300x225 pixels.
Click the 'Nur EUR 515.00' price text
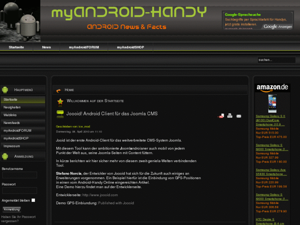click(267, 133)
